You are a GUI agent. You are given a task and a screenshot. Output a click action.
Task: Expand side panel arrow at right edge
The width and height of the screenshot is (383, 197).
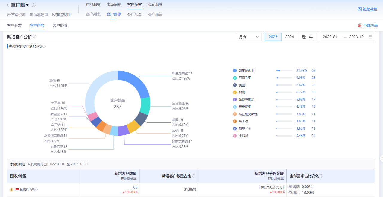[x=382, y=158]
